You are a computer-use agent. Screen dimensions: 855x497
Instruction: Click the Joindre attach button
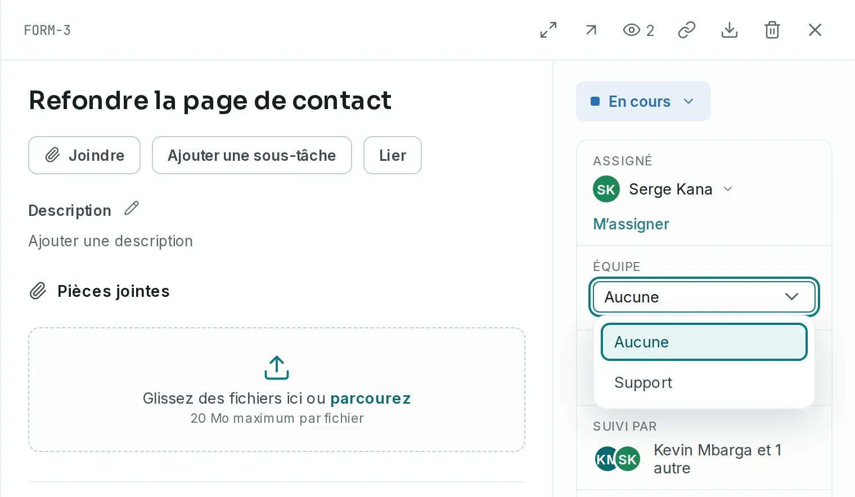tap(84, 155)
